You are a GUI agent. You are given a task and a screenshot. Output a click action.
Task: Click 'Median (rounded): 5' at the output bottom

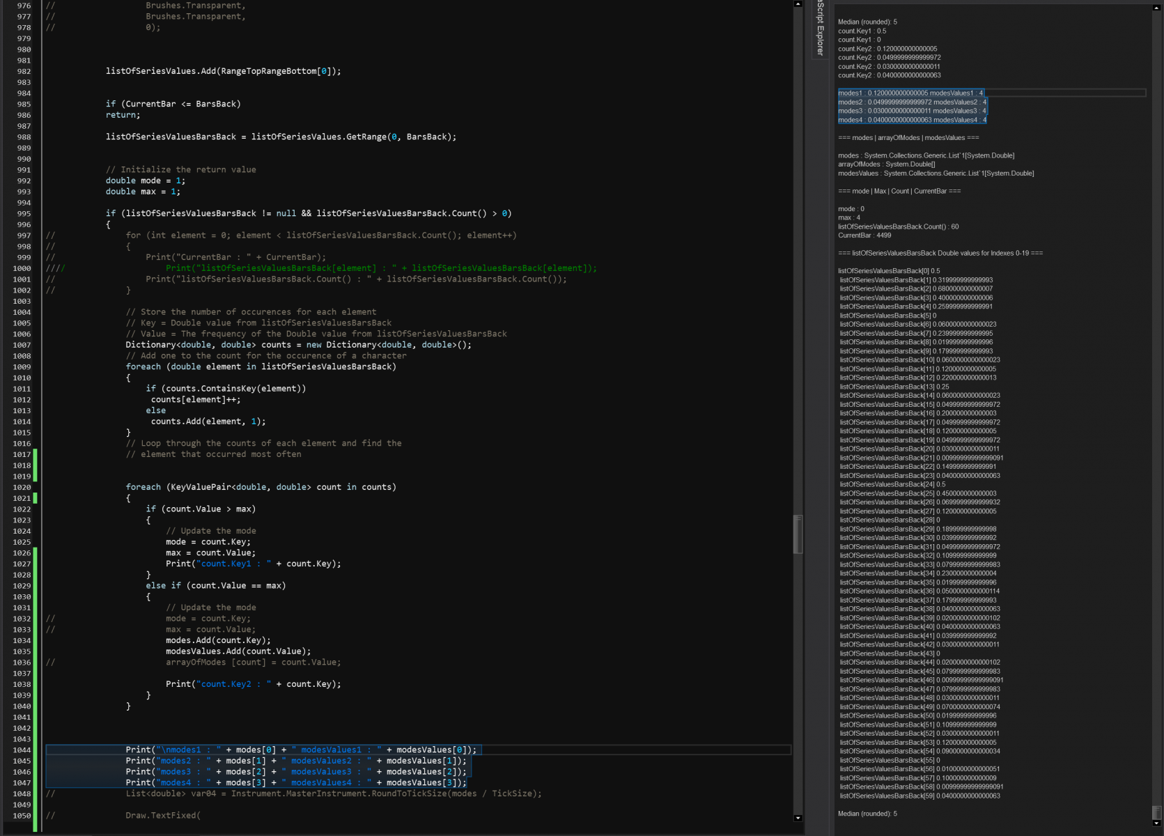click(867, 814)
